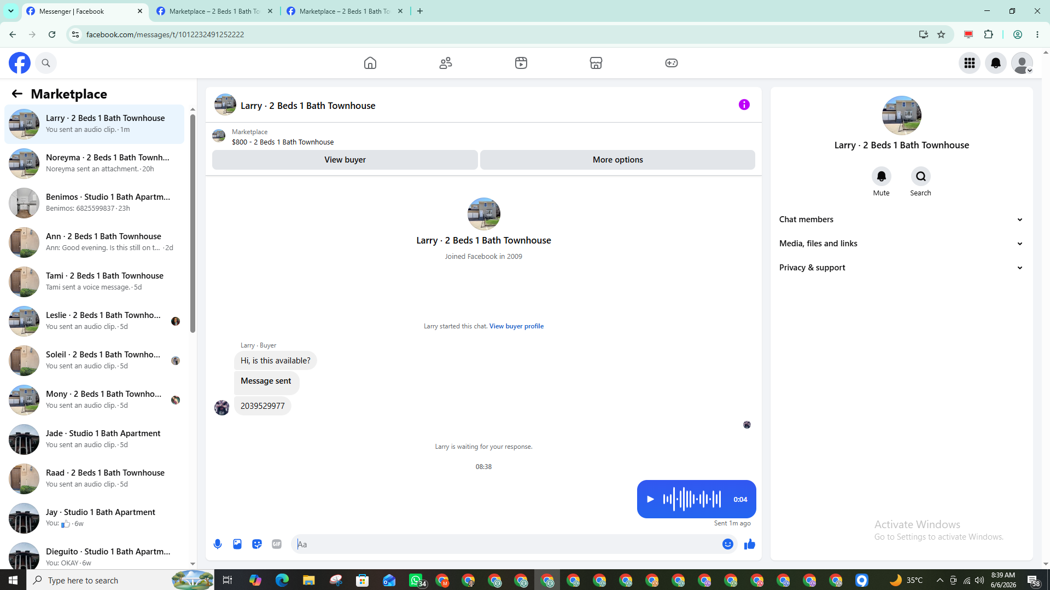Click the Facebook search magnifier icon
The width and height of the screenshot is (1050, 590).
tap(46, 63)
